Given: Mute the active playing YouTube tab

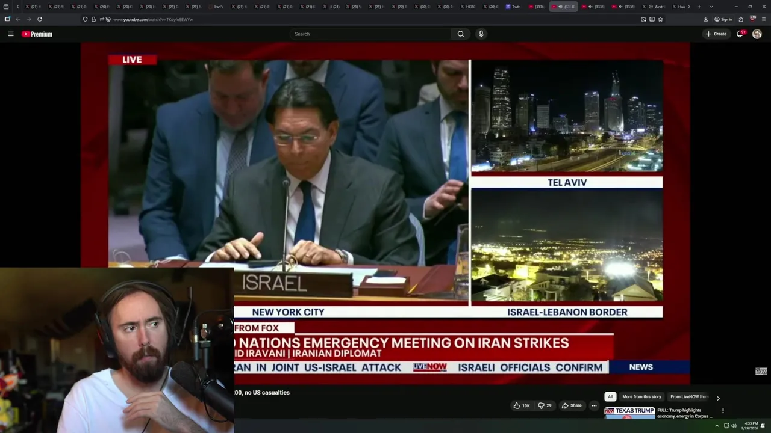Looking at the screenshot, I should tap(560, 7).
